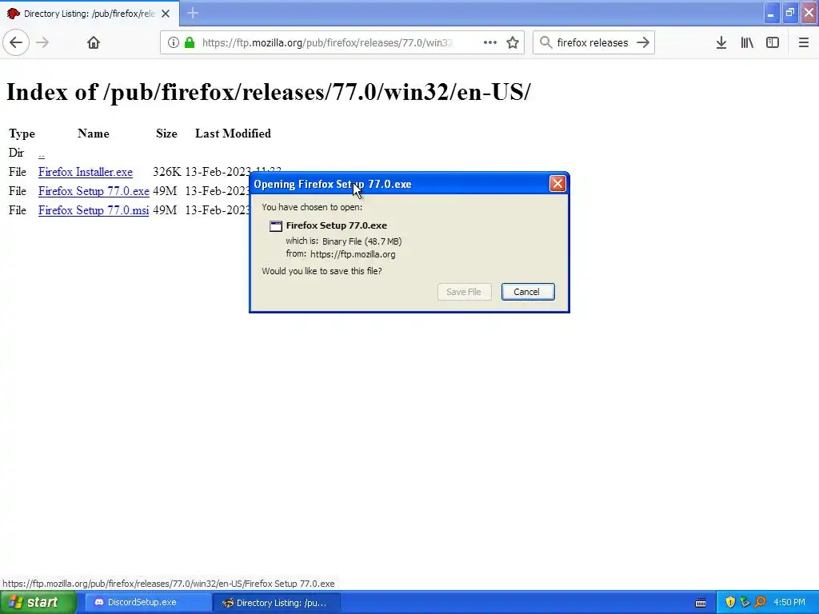819x614 pixels.
Task: Select the Directory Listing tab
Action: click(90, 14)
